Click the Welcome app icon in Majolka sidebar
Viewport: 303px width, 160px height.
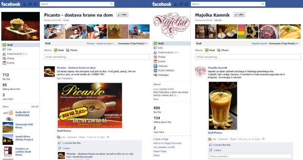click(155, 66)
